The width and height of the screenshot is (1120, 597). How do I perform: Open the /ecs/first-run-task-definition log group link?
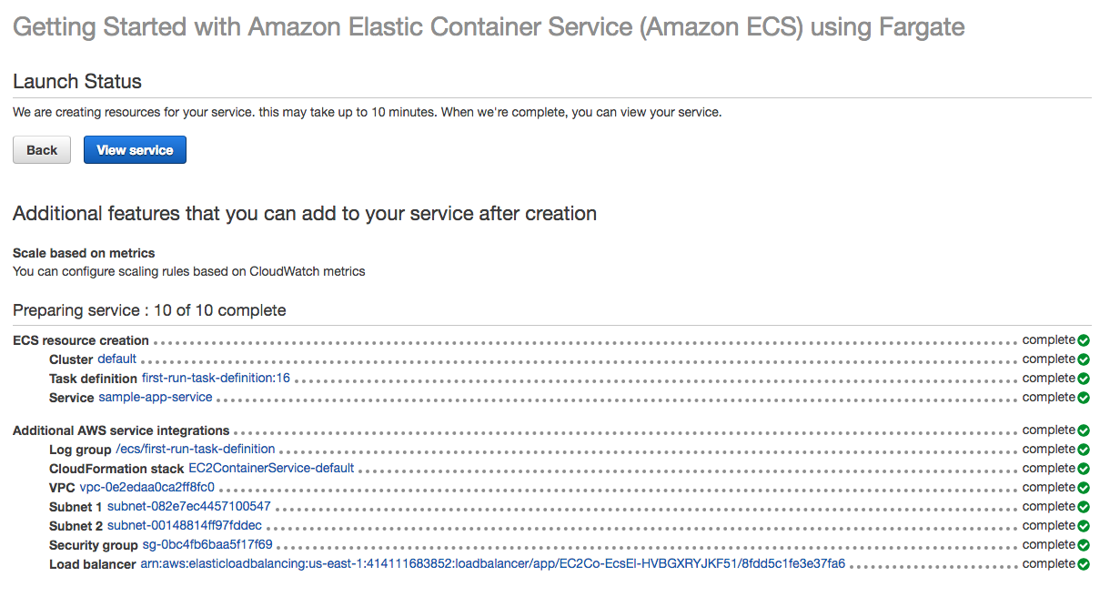point(195,450)
